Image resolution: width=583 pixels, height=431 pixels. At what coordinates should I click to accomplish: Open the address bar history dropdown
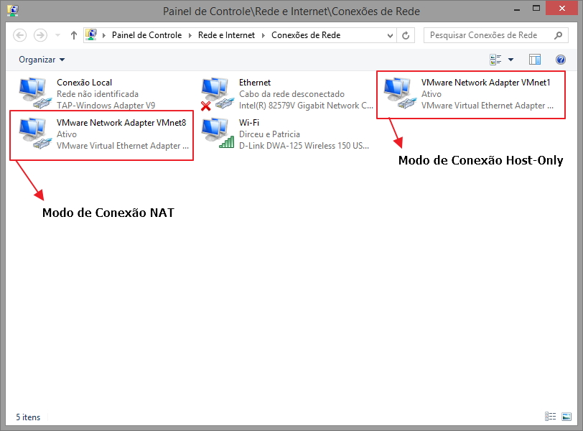point(390,35)
